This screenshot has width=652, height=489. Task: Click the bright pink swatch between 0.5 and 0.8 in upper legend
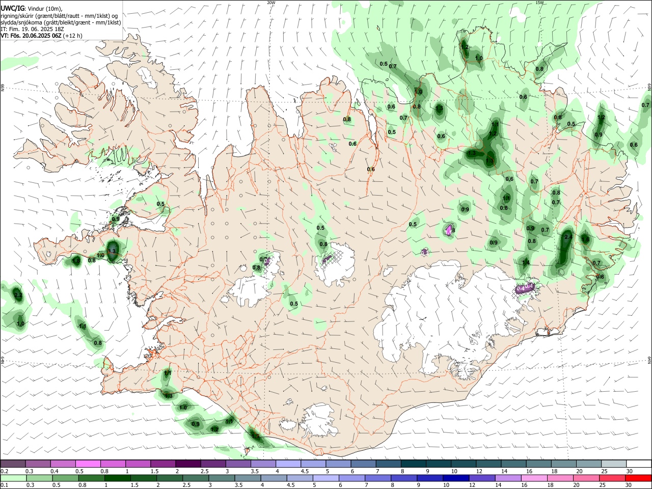coord(88,464)
